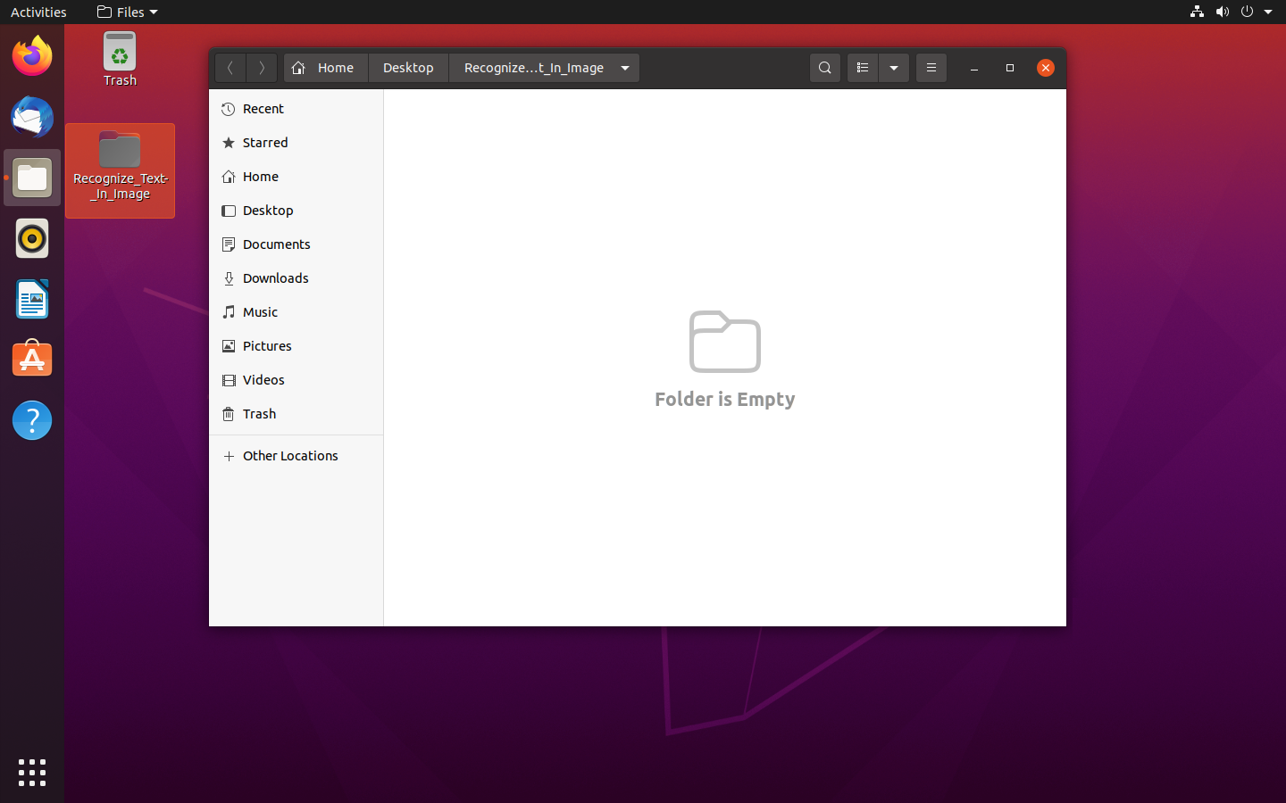This screenshot has width=1286, height=803.
Task: Open Other Locations in sidebar
Action: (x=290, y=456)
